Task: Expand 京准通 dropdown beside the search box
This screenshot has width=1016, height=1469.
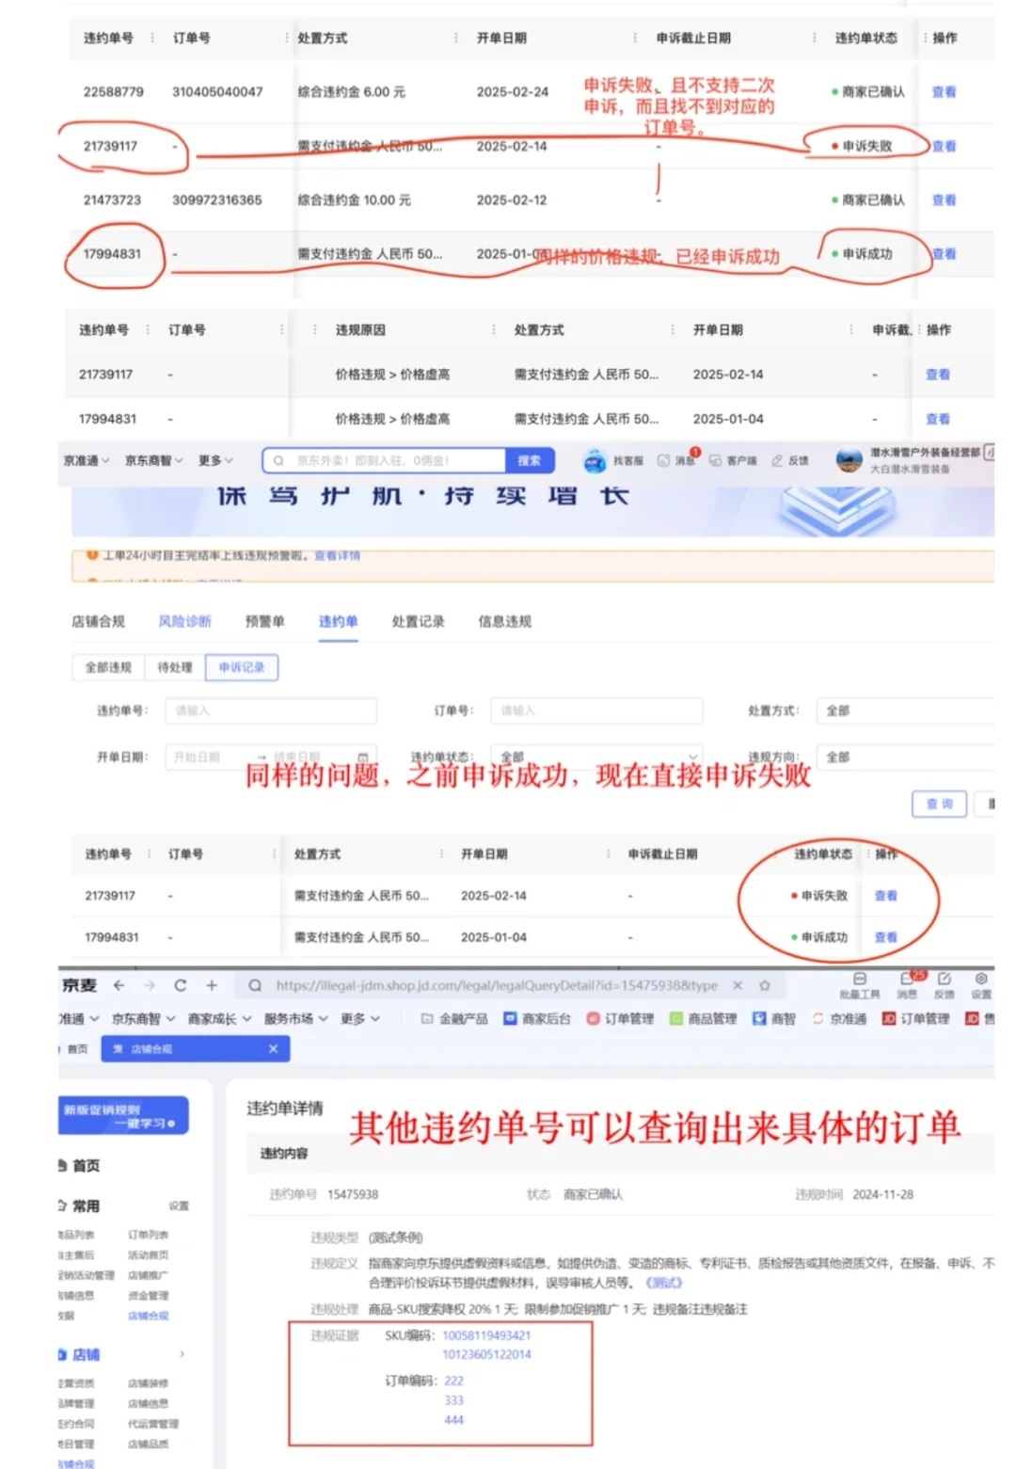Action: tap(86, 460)
